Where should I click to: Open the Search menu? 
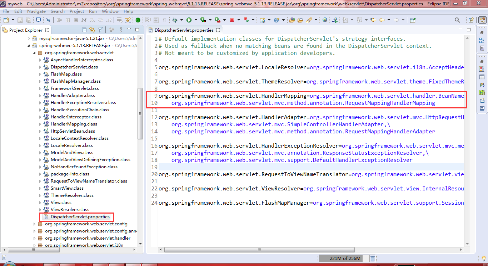pos(58,11)
